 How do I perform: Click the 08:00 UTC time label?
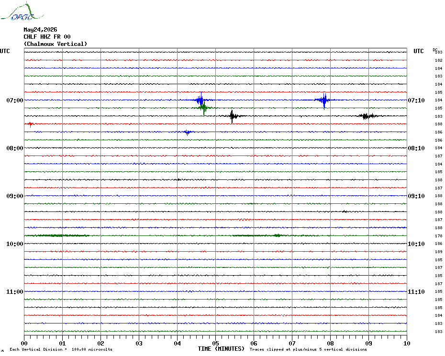tap(15, 148)
